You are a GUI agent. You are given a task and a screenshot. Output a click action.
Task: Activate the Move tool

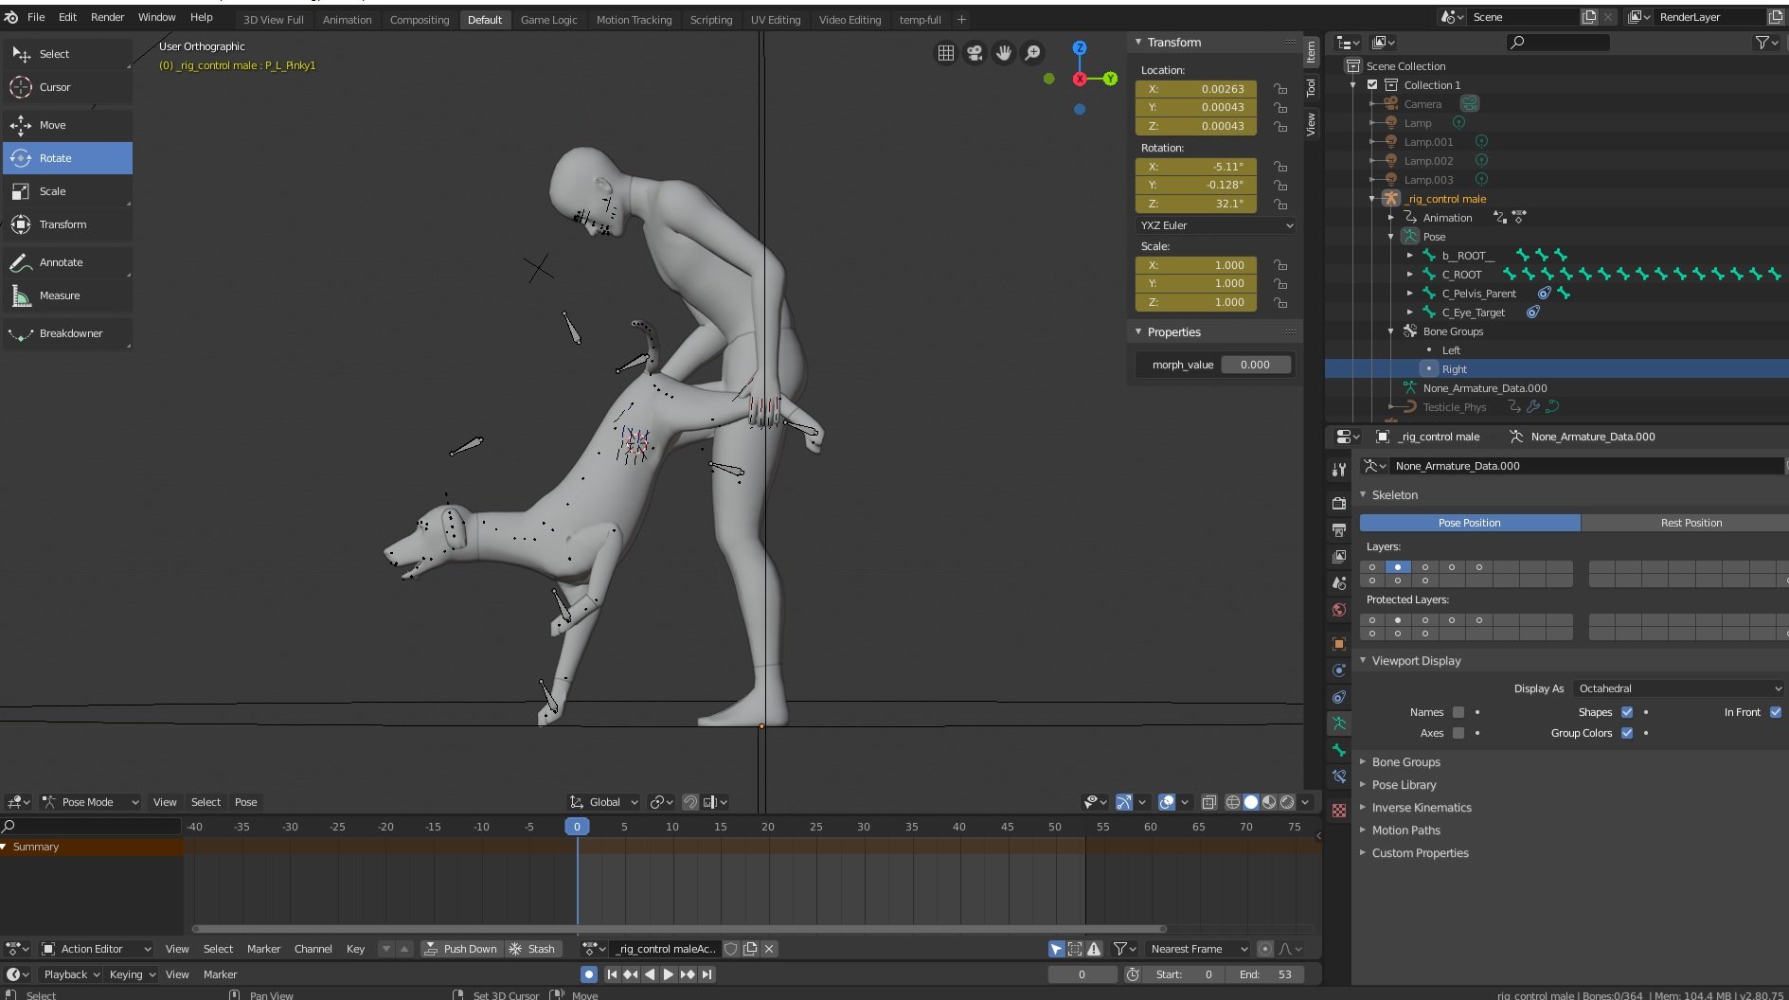pos(66,125)
